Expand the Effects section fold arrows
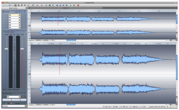Image resolution: width=179 pixels, height=110 pixels. pos(25,12)
